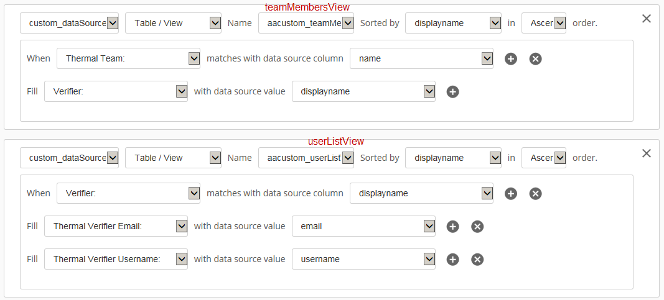Viewport: 664px width, 300px height.
Task: Remove the userListView data source block
Action: click(x=646, y=153)
